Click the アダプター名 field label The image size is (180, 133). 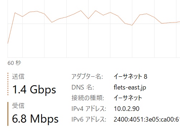(x=87, y=76)
